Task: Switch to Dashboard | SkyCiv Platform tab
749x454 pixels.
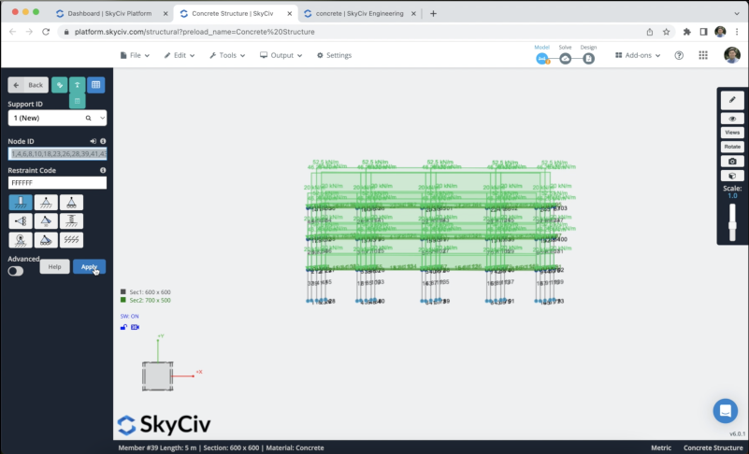Action: point(112,13)
